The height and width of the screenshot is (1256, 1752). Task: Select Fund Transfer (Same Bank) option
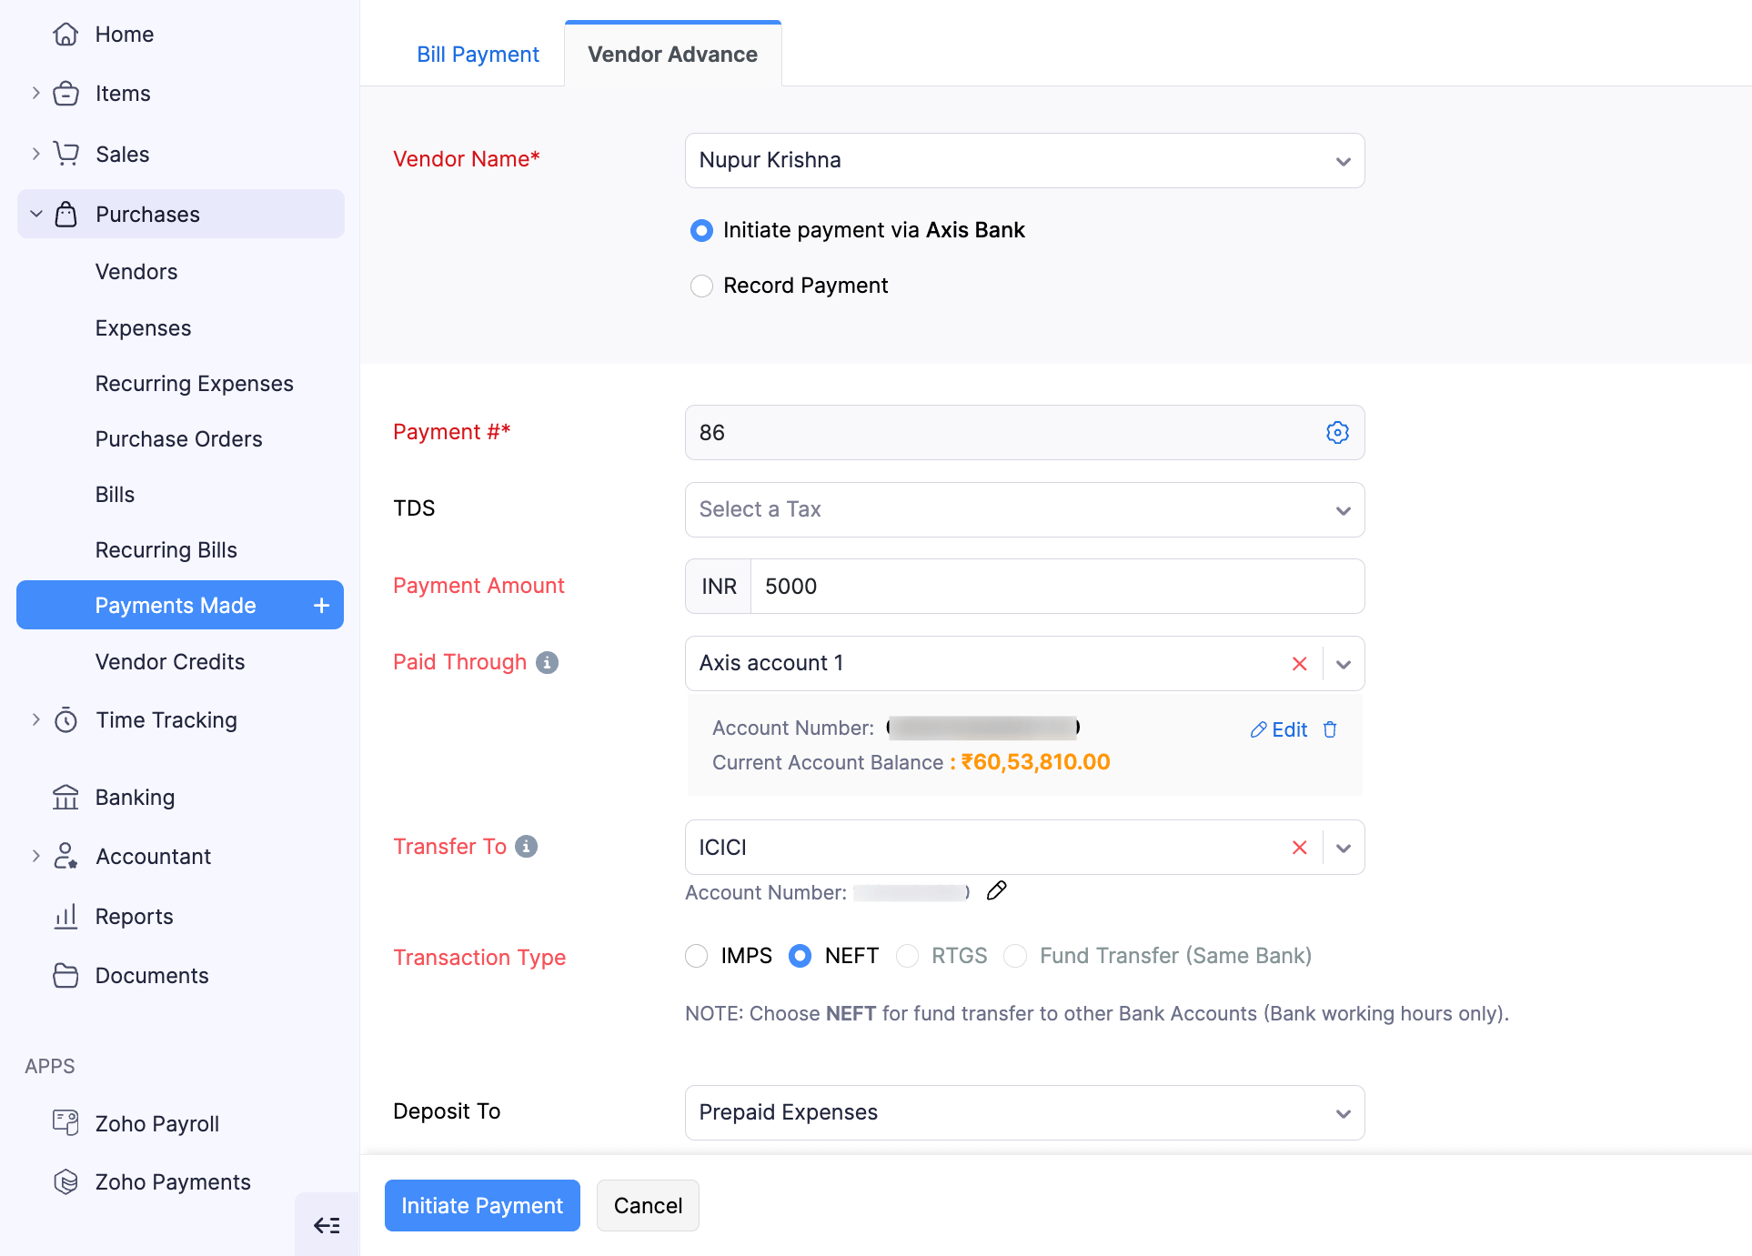pyautogui.click(x=1014, y=956)
